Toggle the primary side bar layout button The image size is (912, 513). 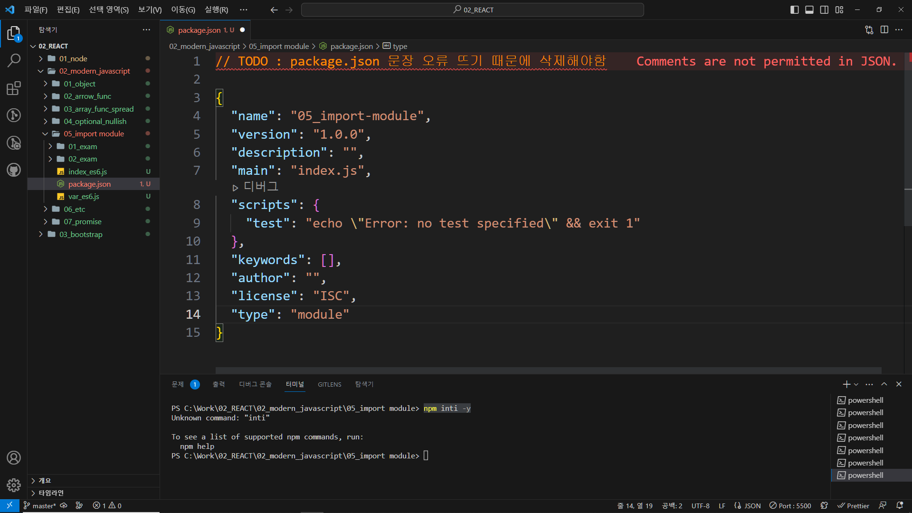(794, 10)
